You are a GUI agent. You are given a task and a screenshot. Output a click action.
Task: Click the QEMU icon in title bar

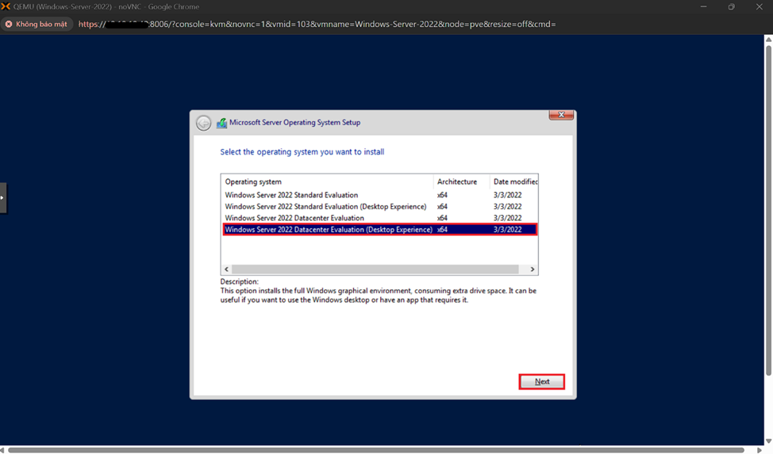6,6
